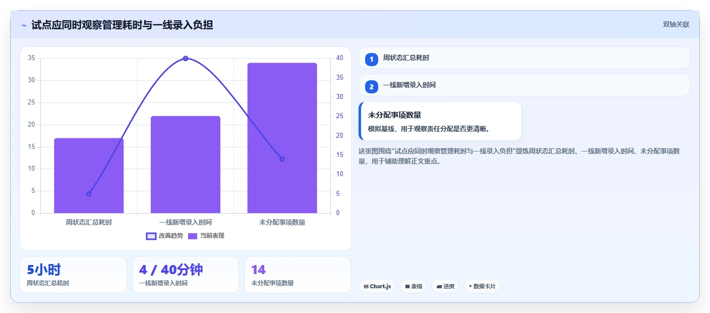Click the header icon before the title
The width and height of the screenshot is (710, 313).
(x=24, y=25)
